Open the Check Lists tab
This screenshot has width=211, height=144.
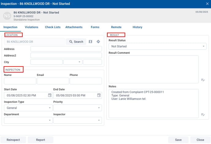(53, 27)
